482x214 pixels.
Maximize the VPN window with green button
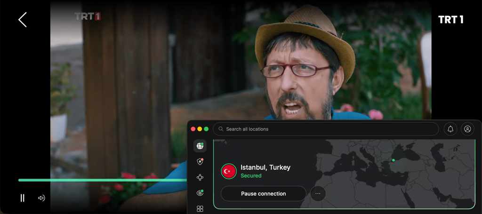[x=206, y=129]
